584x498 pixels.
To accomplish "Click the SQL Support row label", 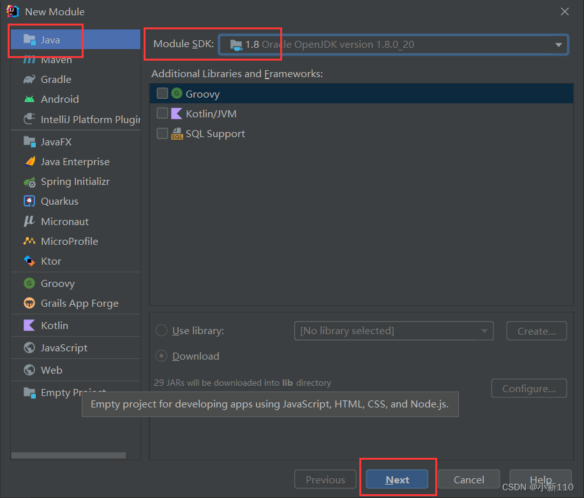I will tap(215, 134).
